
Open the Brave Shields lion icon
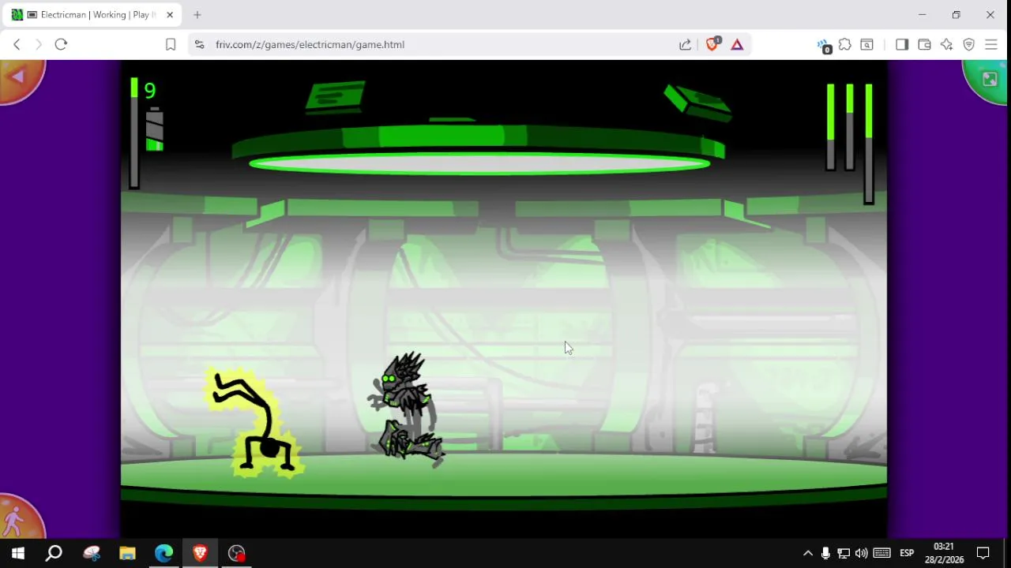tap(712, 44)
